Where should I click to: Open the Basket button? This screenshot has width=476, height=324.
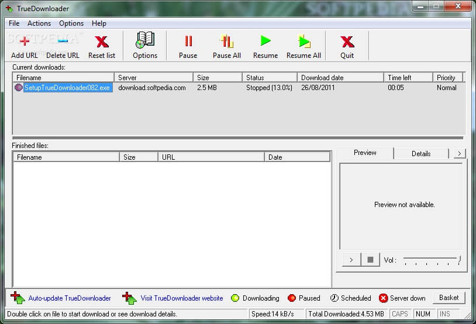(x=449, y=298)
